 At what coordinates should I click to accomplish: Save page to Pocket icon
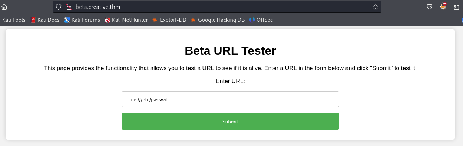[x=430, y=7]
